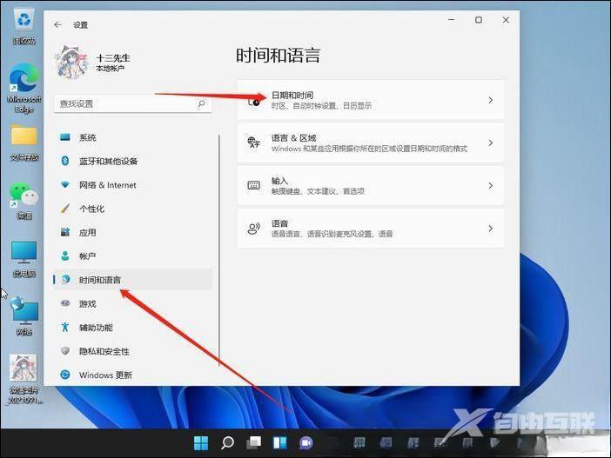The width and height of the screenshot is (611, 458).
Task: Open the 语音 settings card
Action: pyautogui.click(x=371, y=229)
